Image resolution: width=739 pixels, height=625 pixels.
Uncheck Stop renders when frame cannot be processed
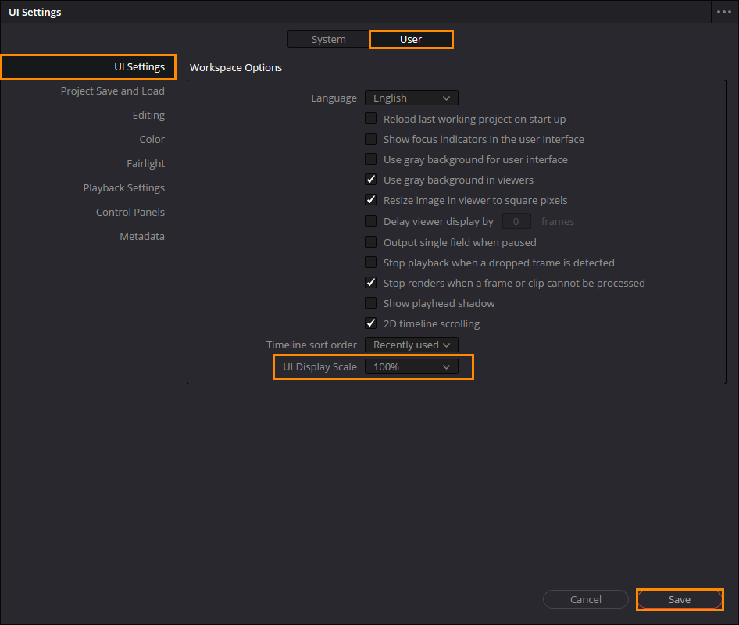(371, 282)
